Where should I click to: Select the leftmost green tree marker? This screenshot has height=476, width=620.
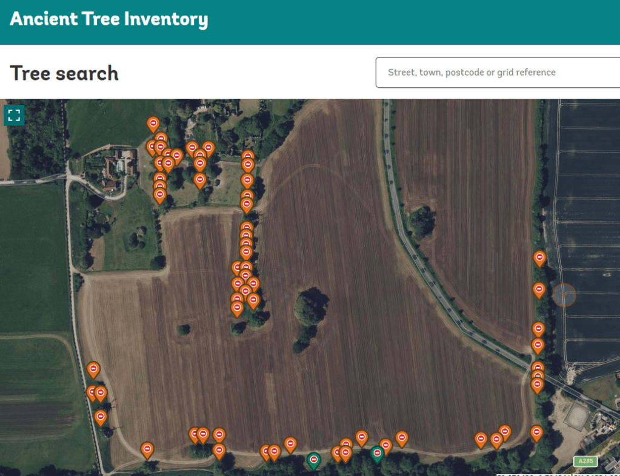[x=313, y=460]
